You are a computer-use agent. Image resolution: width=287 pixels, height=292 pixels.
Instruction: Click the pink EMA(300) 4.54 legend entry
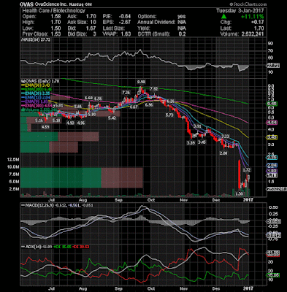(x=37, y=106)
